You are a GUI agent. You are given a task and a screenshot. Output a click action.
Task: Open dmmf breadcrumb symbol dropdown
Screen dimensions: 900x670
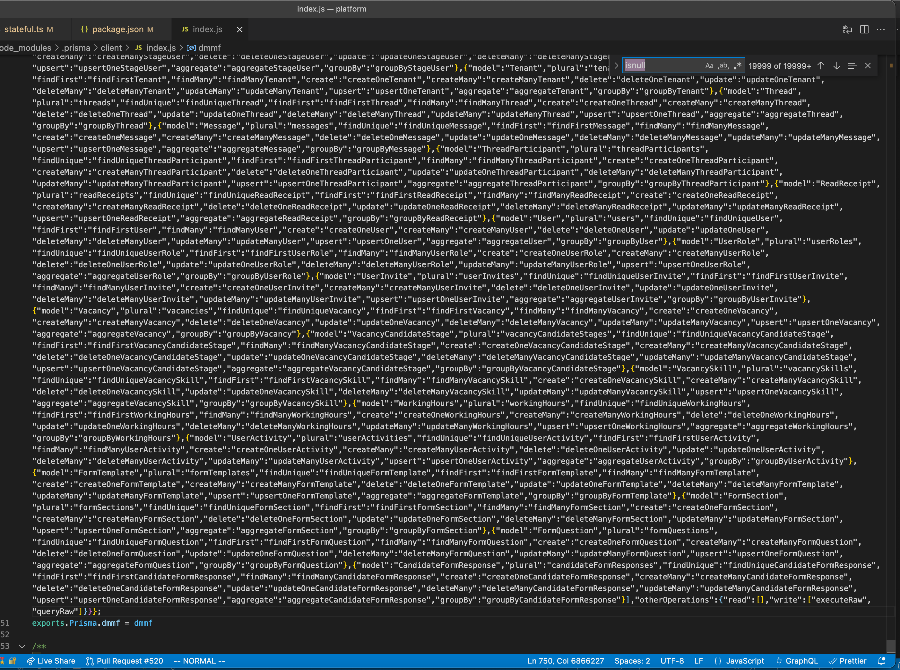click(209, 48)
